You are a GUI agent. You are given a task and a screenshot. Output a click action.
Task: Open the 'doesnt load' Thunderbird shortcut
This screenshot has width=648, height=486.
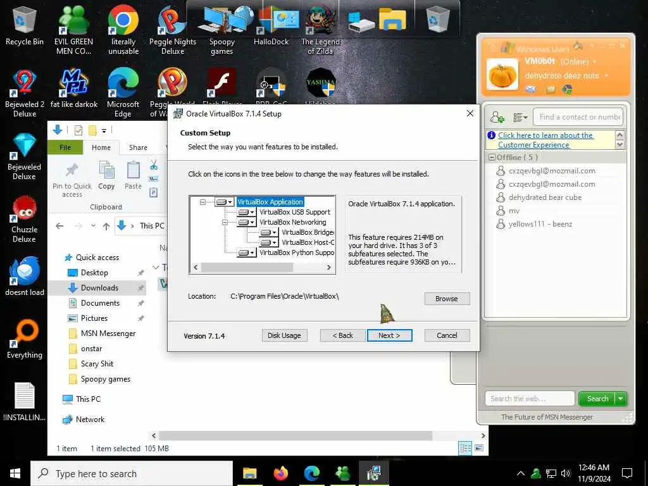25,276
